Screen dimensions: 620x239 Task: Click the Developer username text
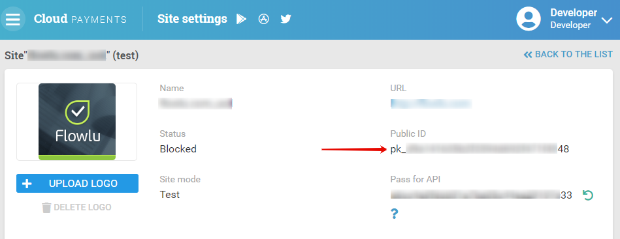coord(574,12)
